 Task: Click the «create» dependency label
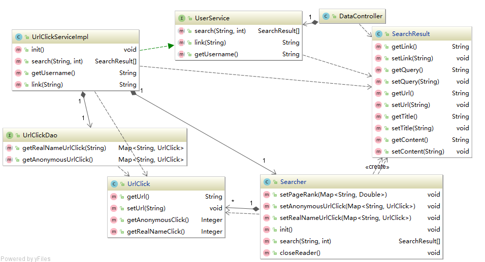point(377,167)
